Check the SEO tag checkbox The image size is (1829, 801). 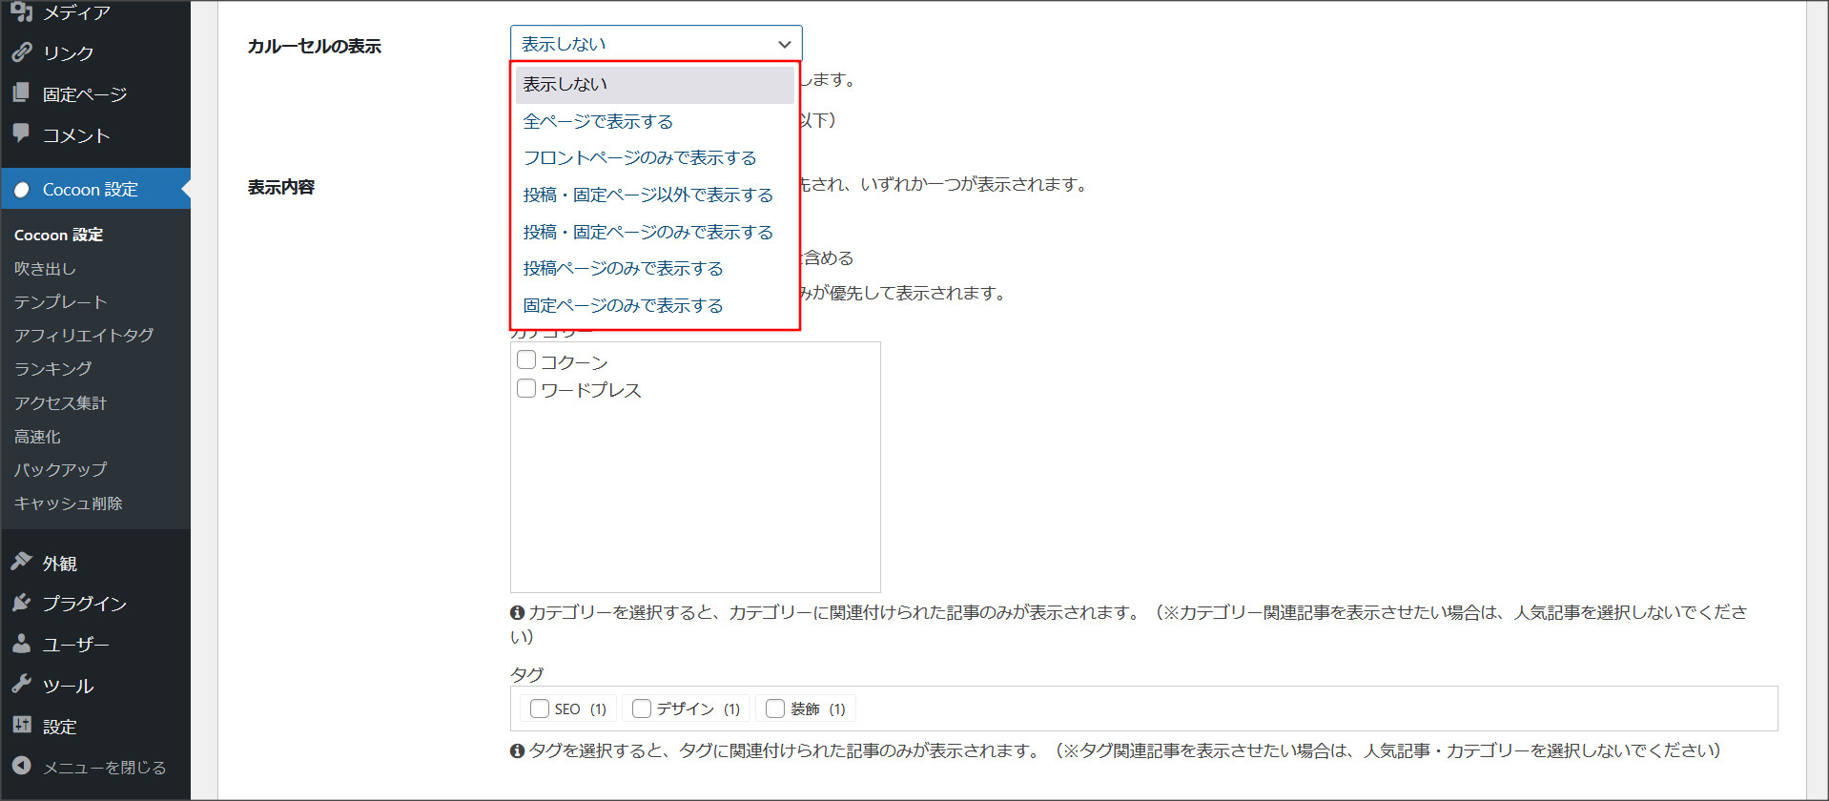click(x=540, y=709)
